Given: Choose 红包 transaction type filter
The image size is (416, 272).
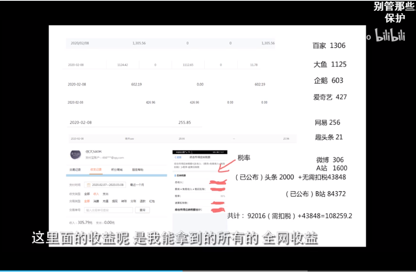Looking at the screenshot, I should (x=152, y=201).
